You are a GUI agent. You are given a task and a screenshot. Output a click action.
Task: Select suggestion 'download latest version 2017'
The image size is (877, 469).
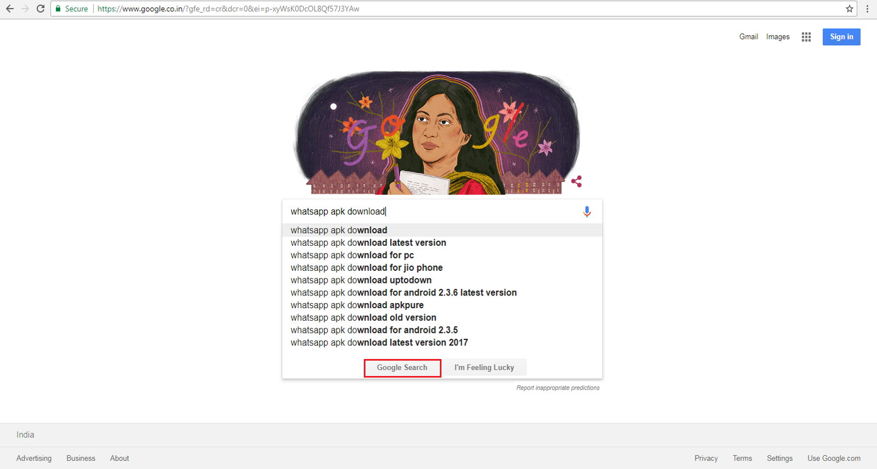(x=442, y=343)
